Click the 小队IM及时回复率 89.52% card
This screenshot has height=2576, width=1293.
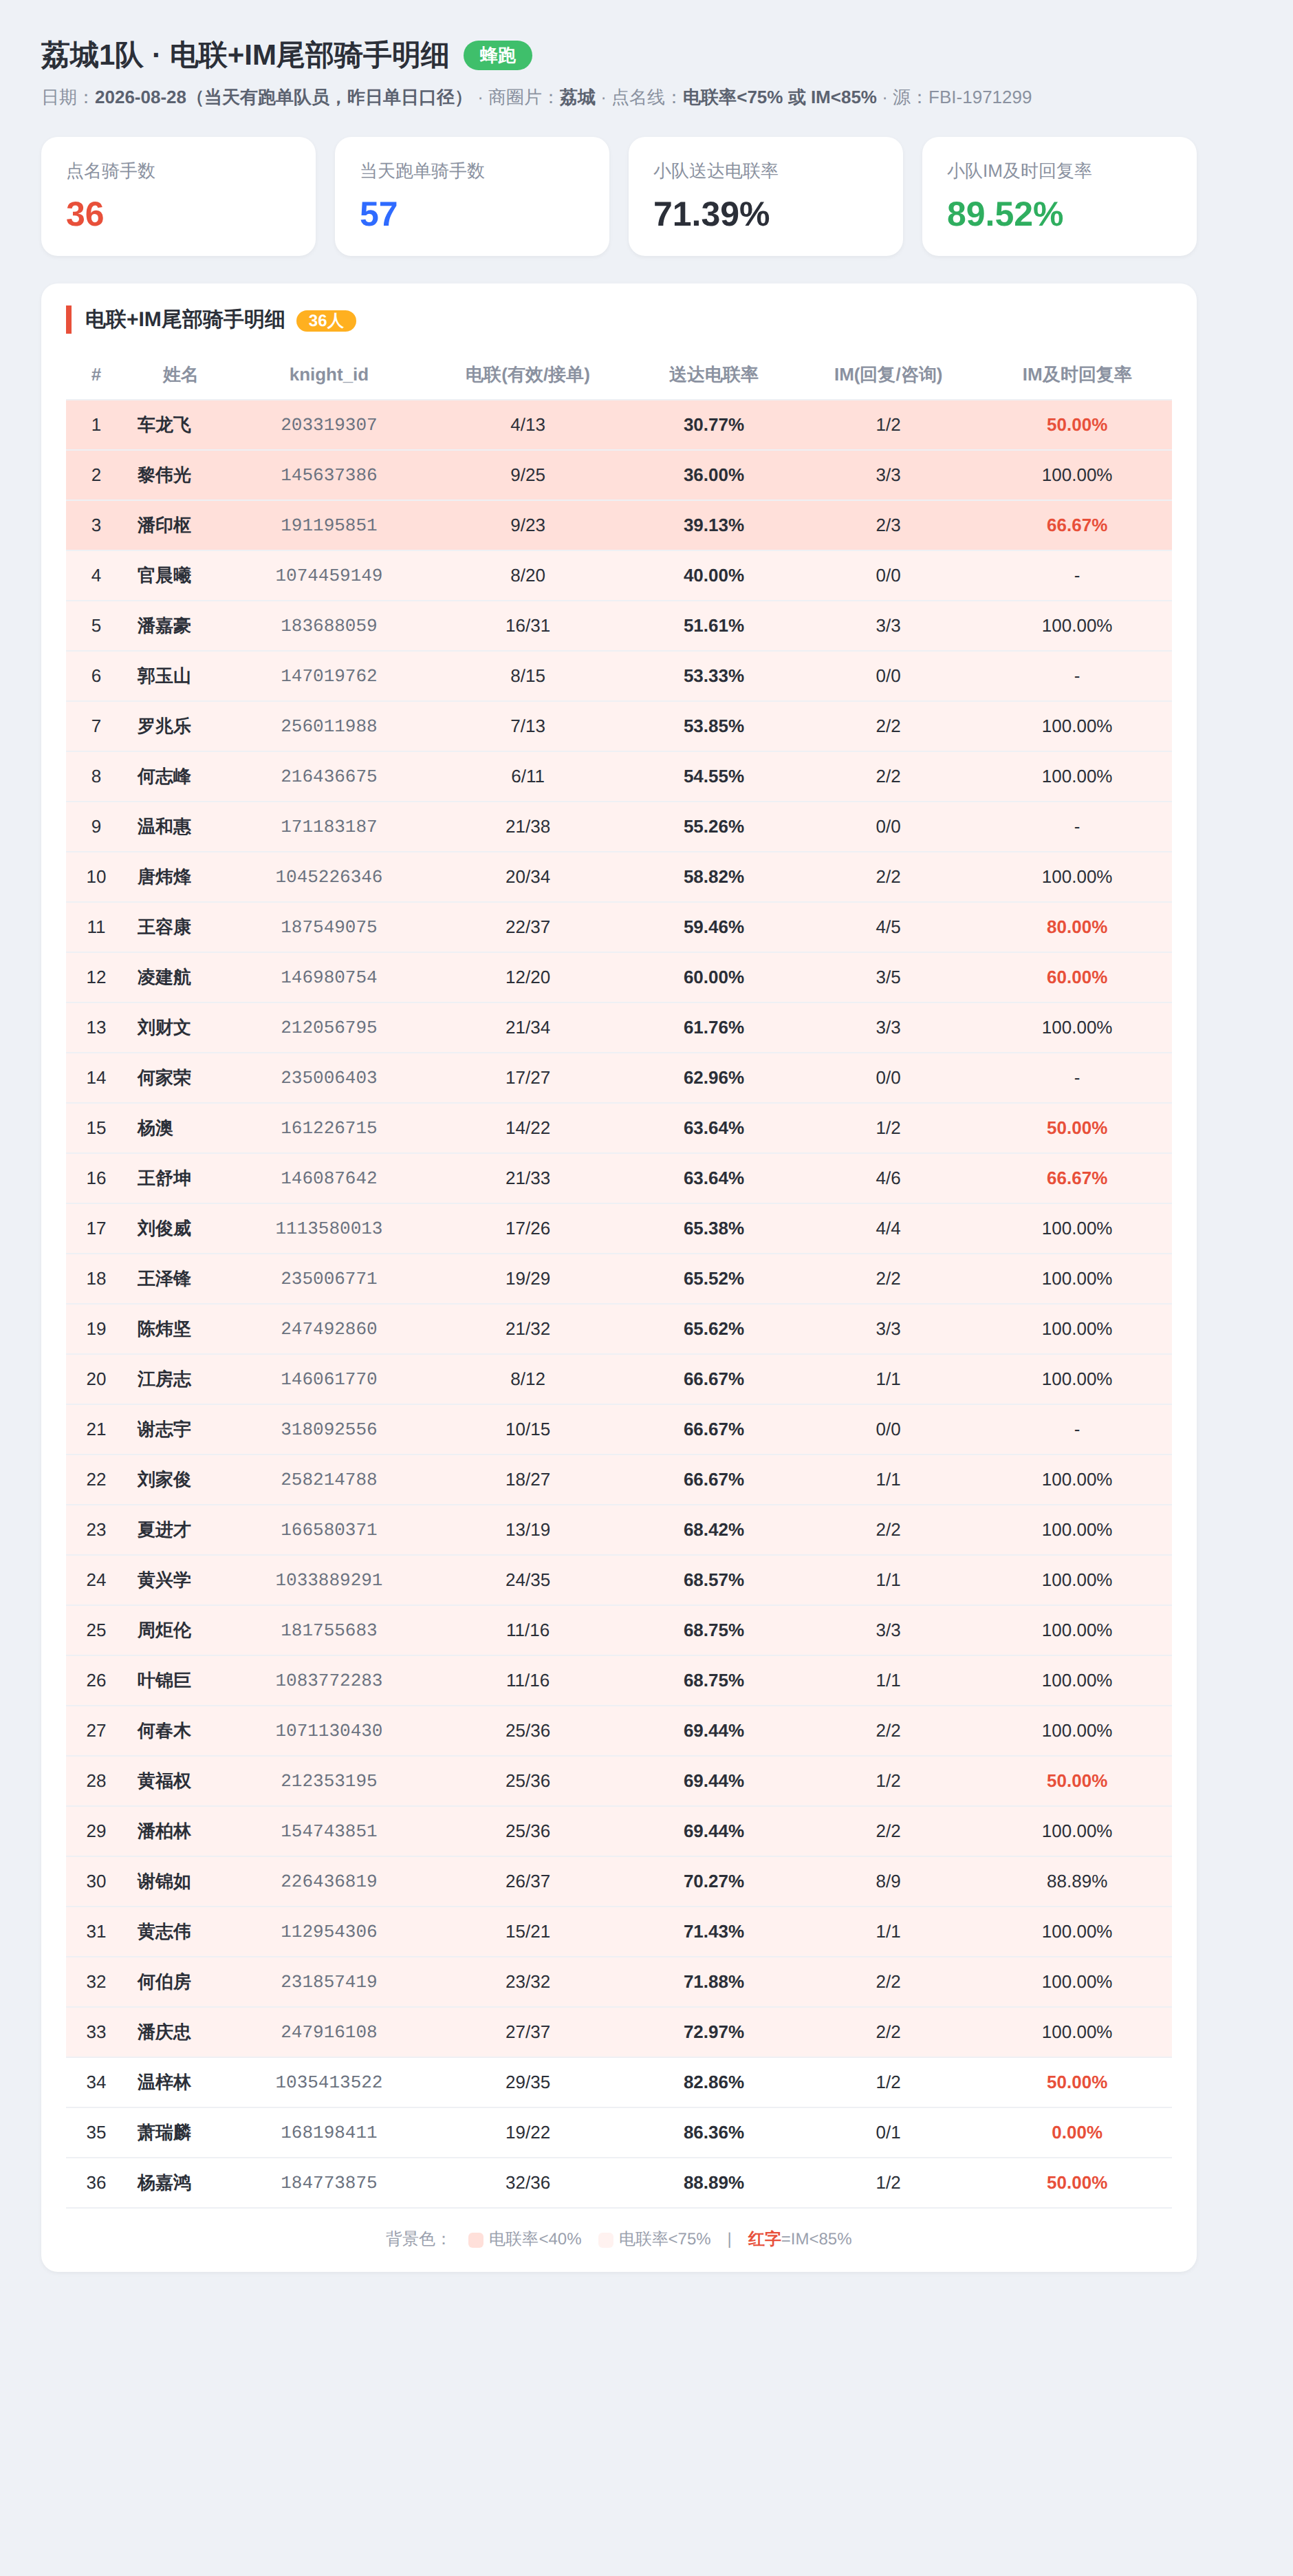1059,197
